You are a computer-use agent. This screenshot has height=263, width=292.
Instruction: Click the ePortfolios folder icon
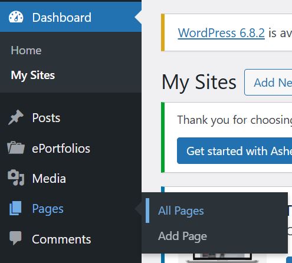(16, 147)
